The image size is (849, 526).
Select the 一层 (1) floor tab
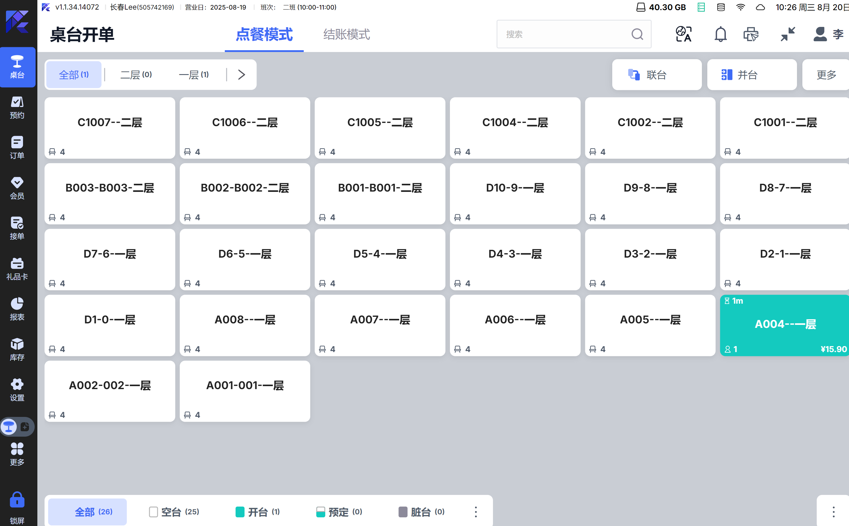[194, 74]
